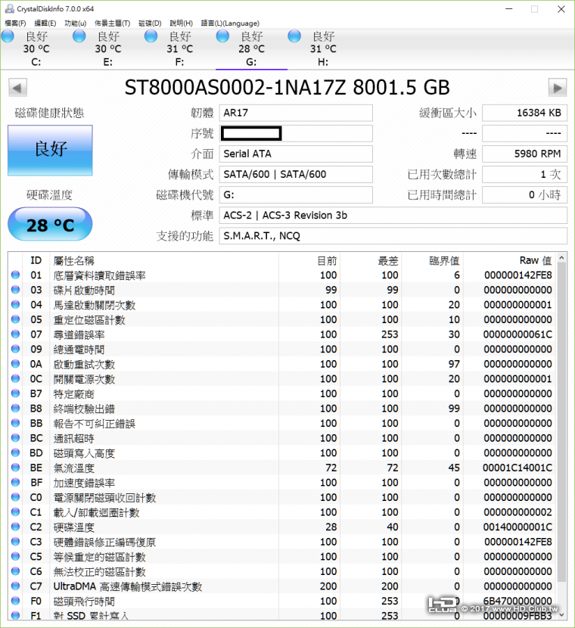The width and height of the screenshot is (575, 628).
Task: Click status dot for attribute C3
Action: click(16, 542)
